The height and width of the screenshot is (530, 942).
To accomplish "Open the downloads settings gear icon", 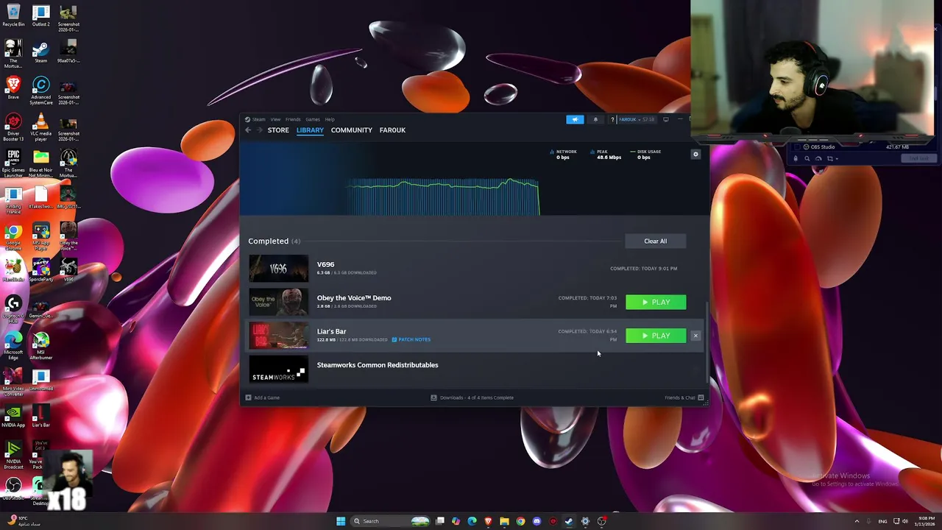I will [695, 155].
